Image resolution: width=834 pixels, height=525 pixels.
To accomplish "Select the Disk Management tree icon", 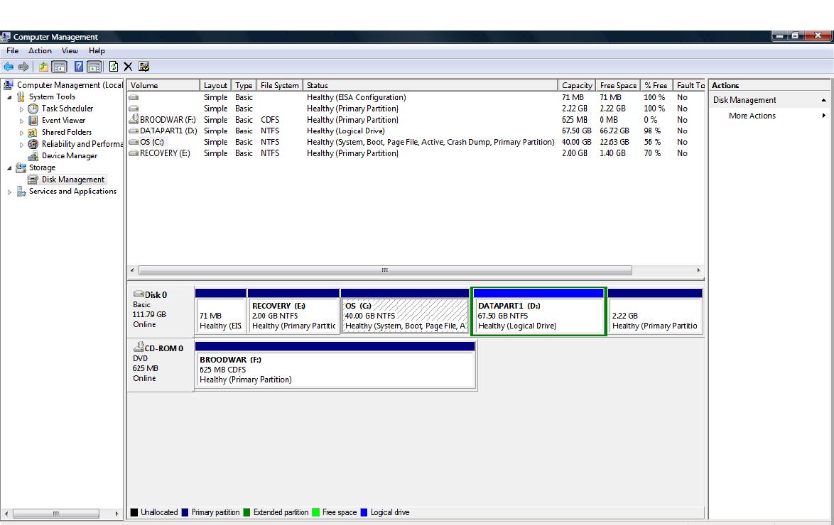I will [x=33, y=179].
